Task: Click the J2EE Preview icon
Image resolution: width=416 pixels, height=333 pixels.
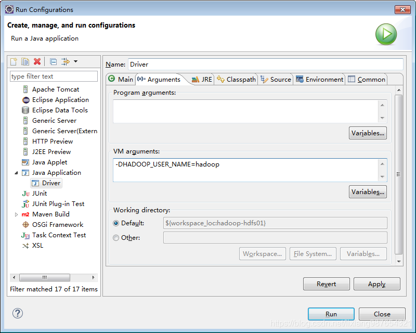Action: point(25,151)
